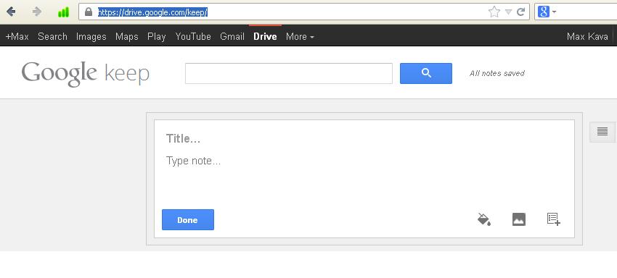Screen dimensions: 617x278
Task: Go back with browser back arrow
Action: [x=11, y=12]
